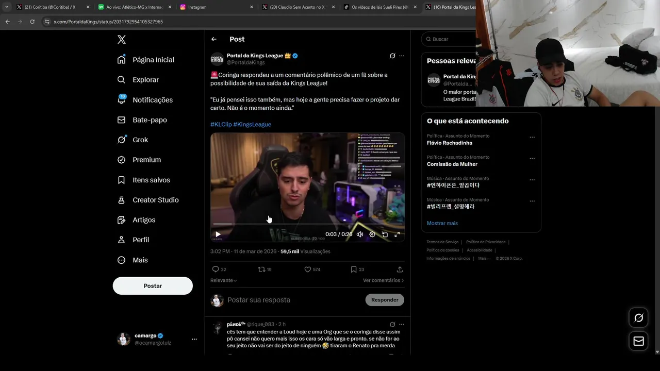Image resolution: width=660 pixels, height=371 pixels.
Task: Enter video fullscreen mode
Action: pyautogui.click(x=397, y=234)
